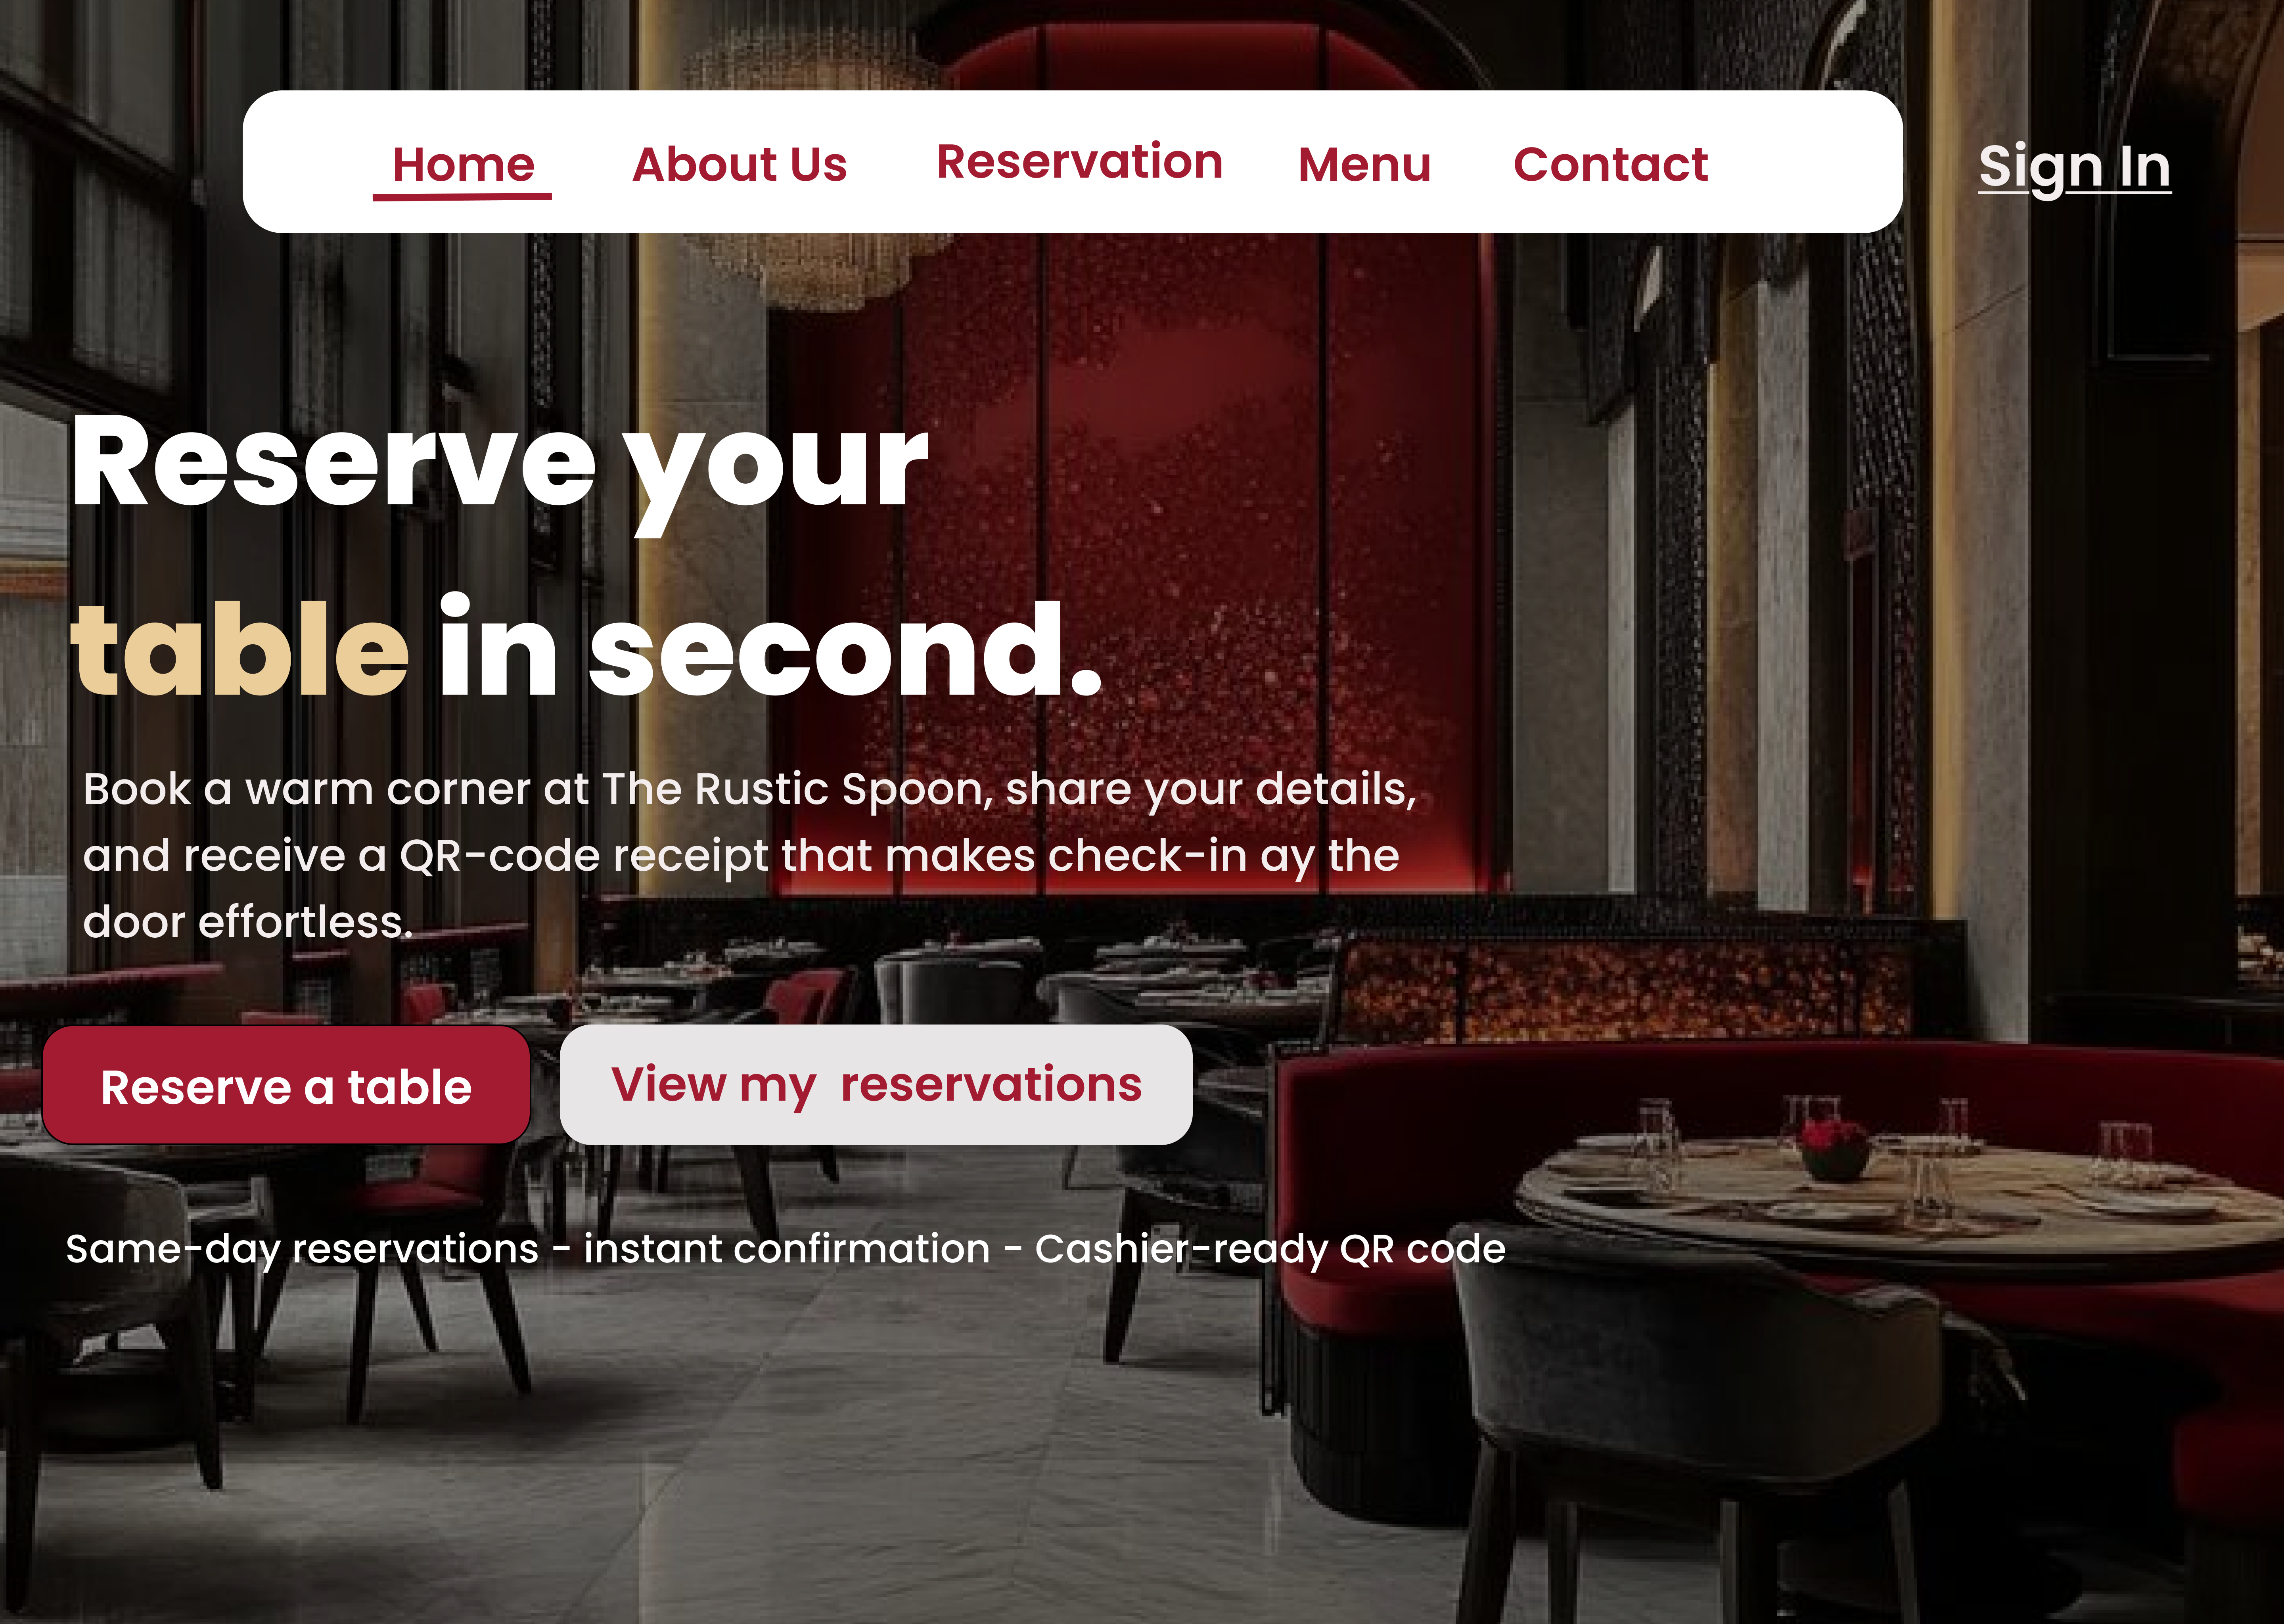
Task: Open the Home navigation tab
Action: (x=463, y=164)
